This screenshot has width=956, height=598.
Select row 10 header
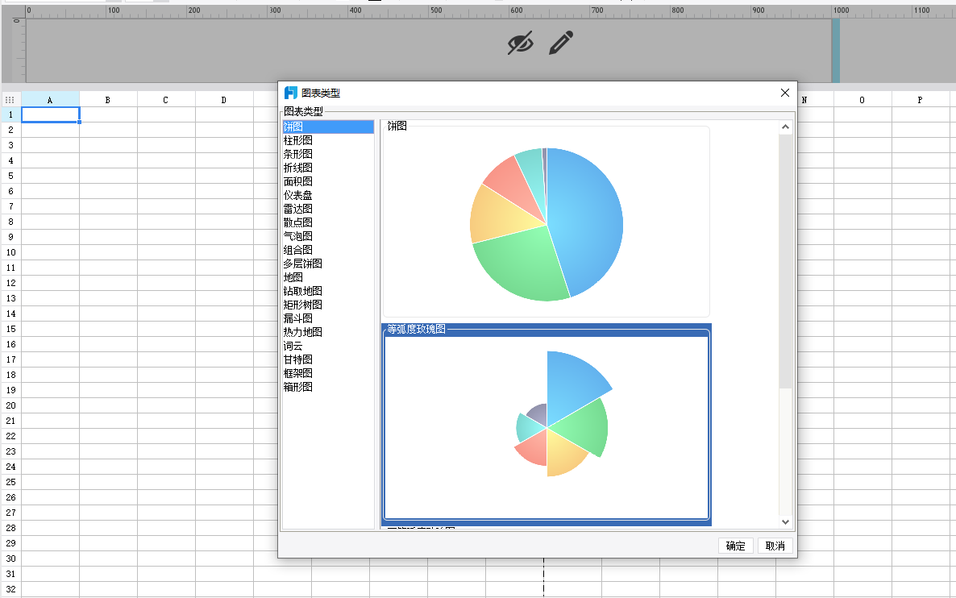pyautogui.click(x=11, y=252)
